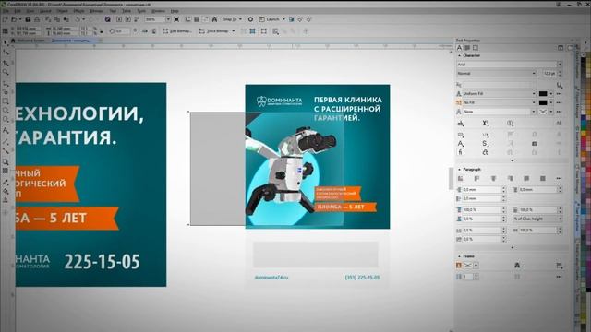
Task: Collapse the Character section
Action: point(460,55)
